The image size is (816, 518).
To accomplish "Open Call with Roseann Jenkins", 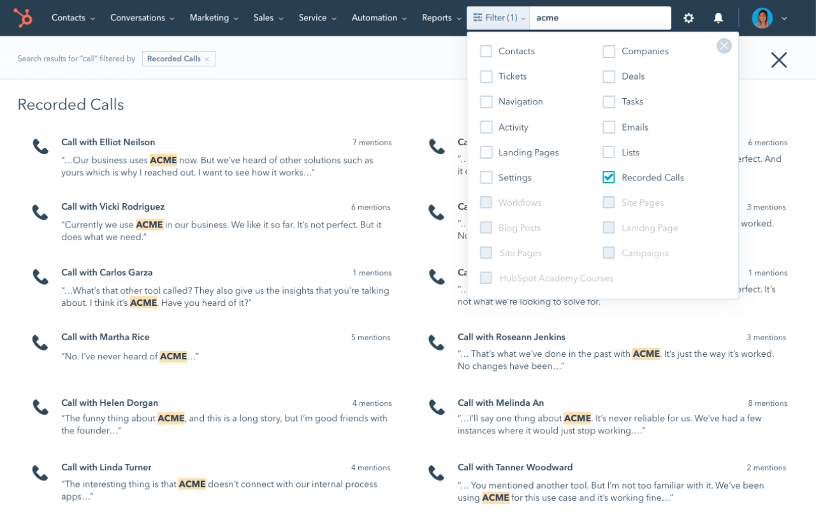I will 511,337.
